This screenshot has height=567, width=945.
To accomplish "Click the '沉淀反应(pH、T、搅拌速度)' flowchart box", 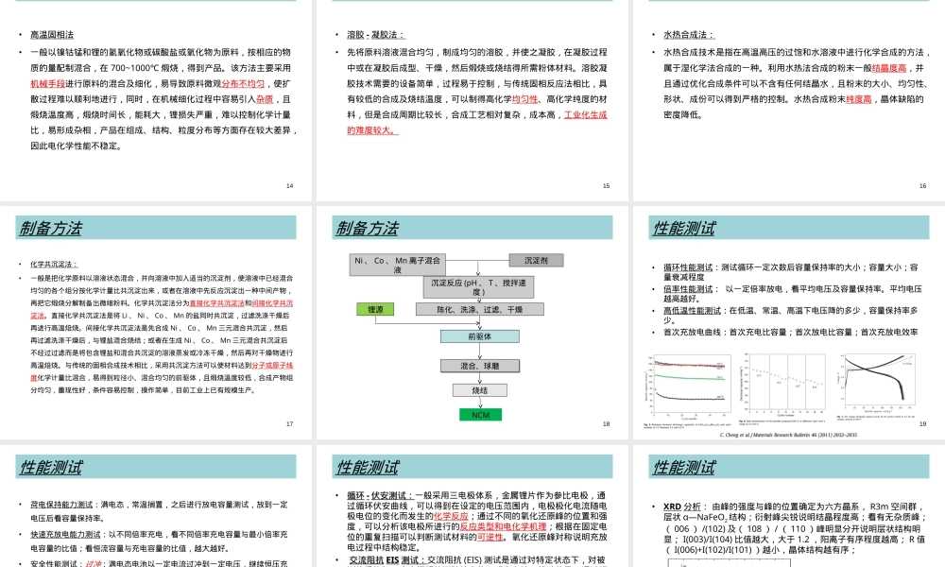I will tap(478, 287).
